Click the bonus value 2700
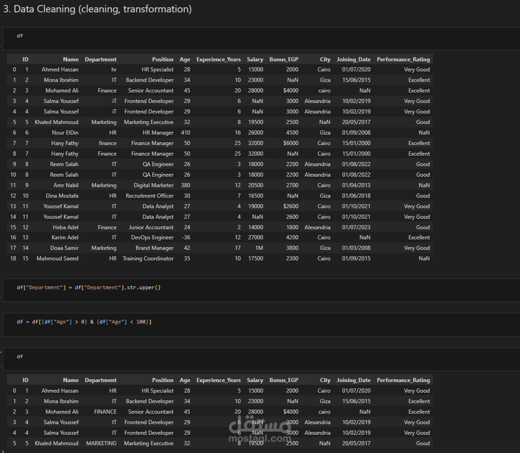520x453 pixels. click(292, 185)
